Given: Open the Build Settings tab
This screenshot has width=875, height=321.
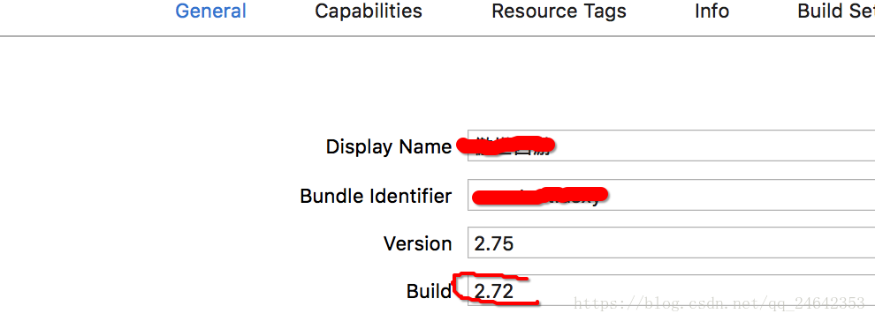Looking at the screenshot, I should (836, 11).
